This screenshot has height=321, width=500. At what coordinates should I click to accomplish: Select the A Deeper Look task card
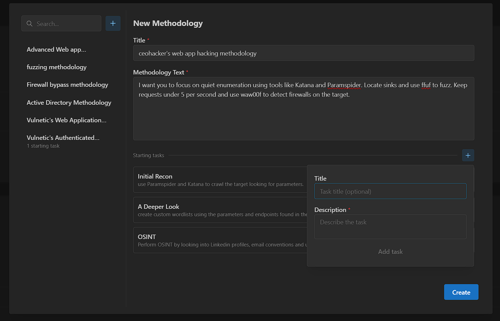(218, 210)
